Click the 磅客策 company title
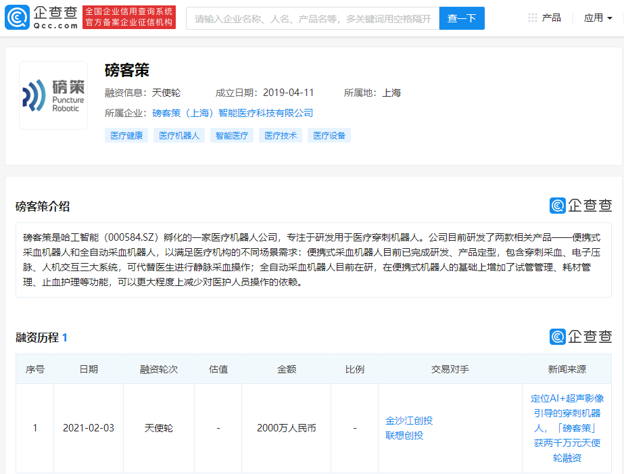Image resolution: width=624 pixels, height=474 pixels. (x=127, y=70)
